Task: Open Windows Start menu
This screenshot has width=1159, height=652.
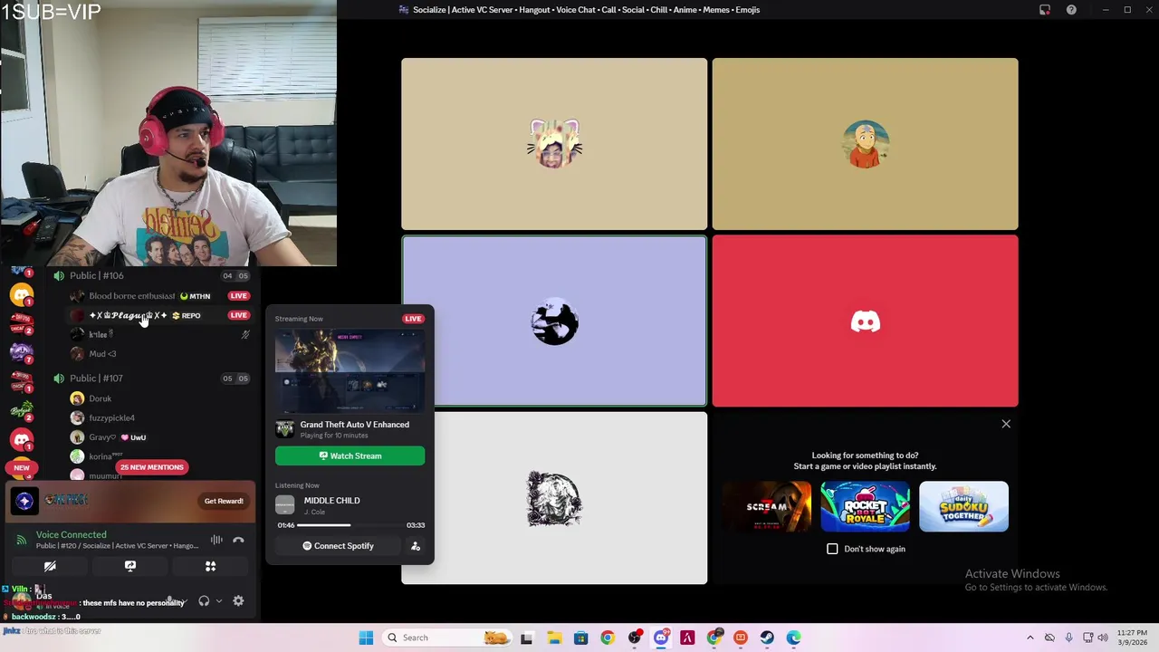Action: (366, 638)
